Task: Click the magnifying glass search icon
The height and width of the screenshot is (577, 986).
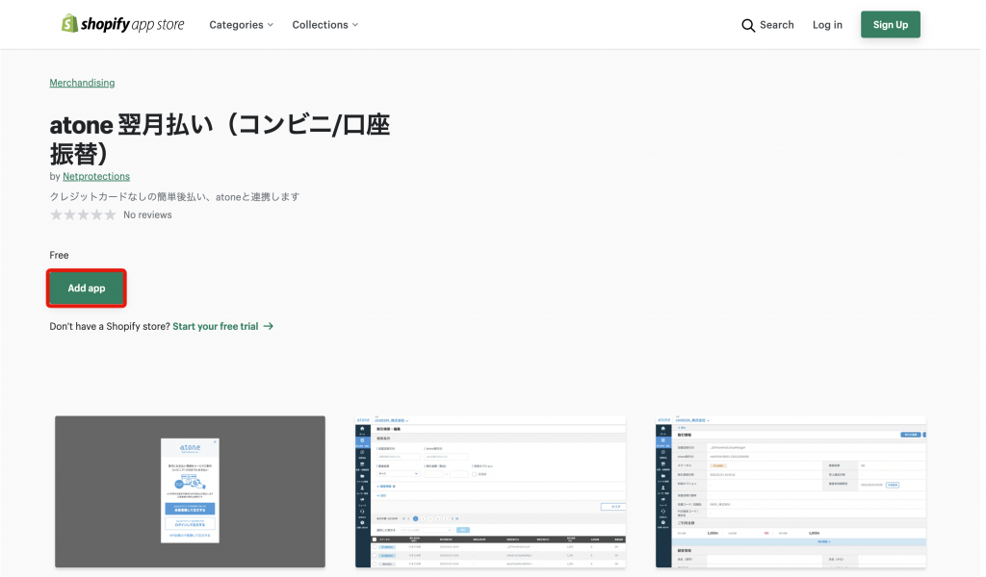Action: point(747,25)
